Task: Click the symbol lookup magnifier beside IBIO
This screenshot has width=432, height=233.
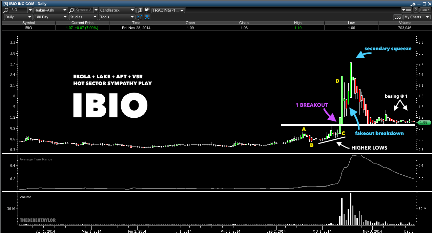Action: pyautogui.click(x=6, y=10)
